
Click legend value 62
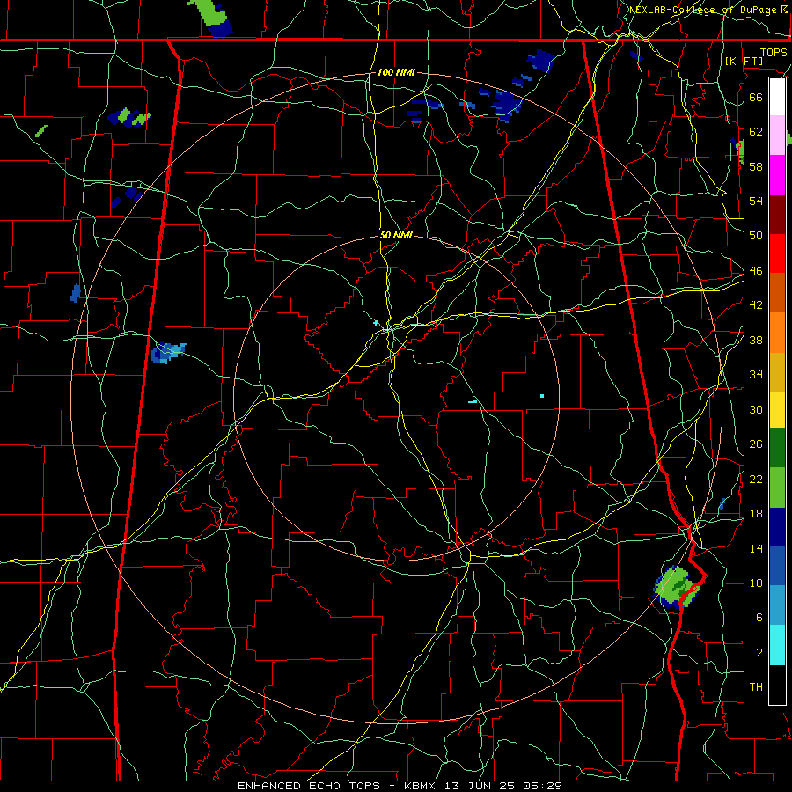point(756,131)
